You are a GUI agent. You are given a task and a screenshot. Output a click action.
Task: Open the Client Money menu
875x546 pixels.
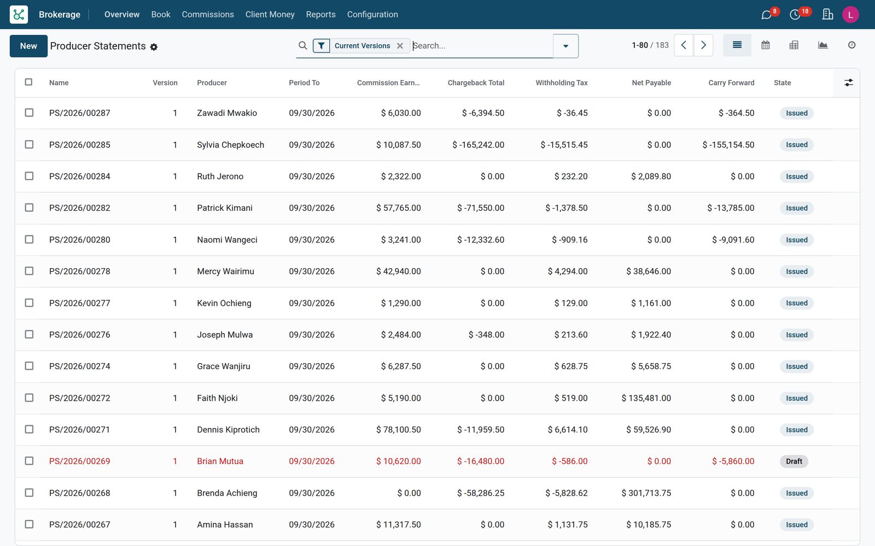tap(270, 15)
